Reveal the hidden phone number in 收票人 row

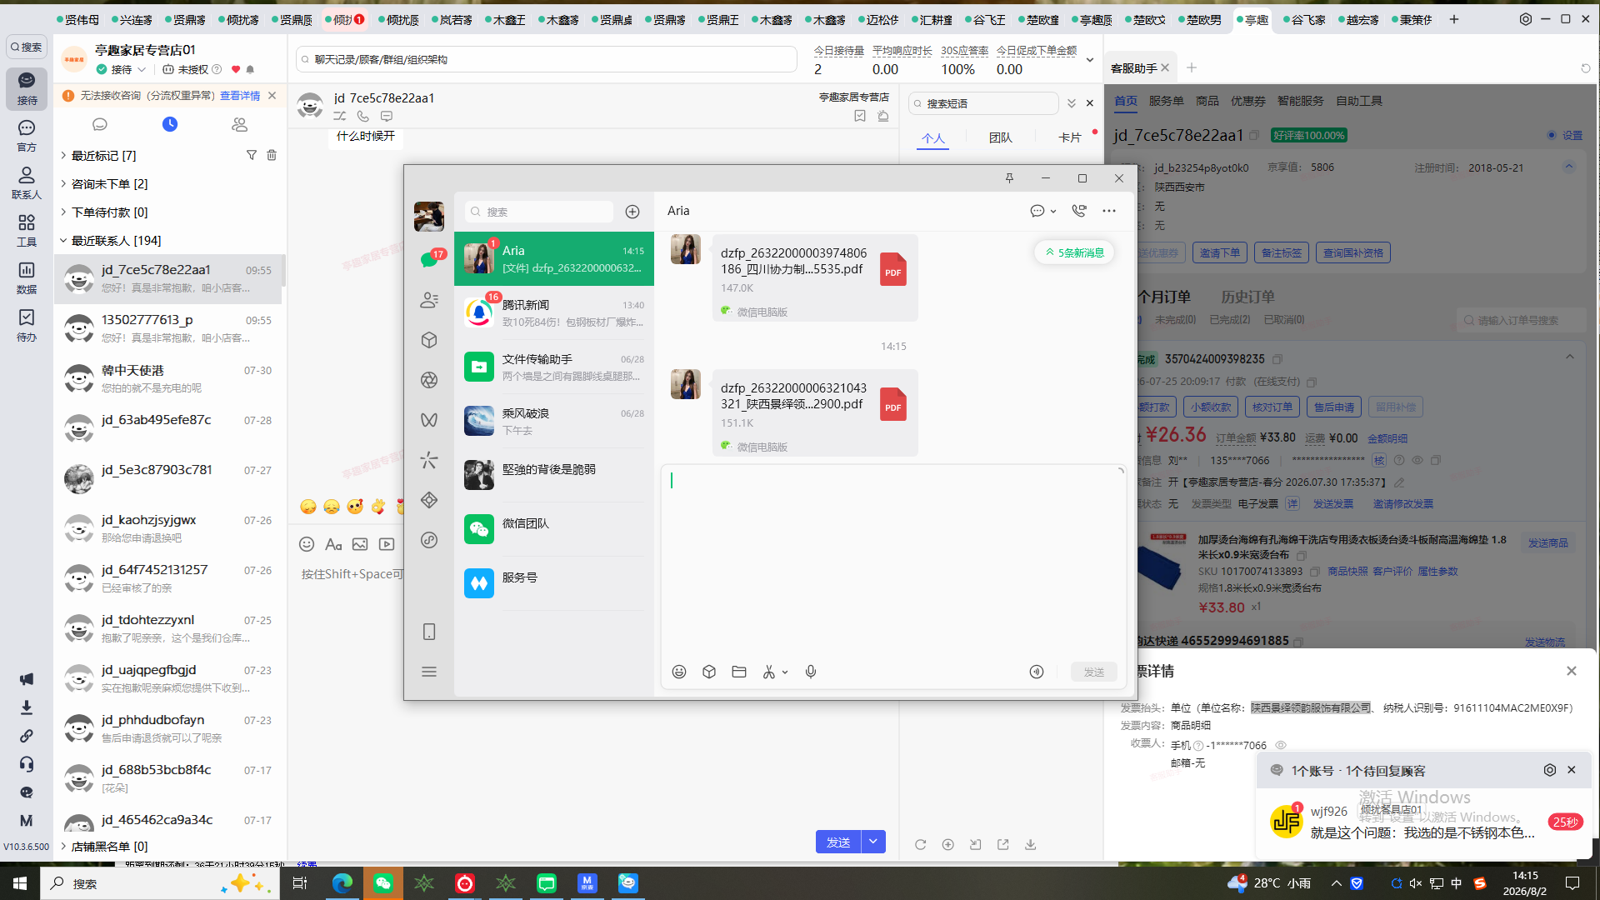[1281, 745]
